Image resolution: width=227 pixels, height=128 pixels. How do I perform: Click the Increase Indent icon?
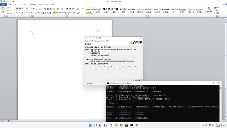click(70, 9)
